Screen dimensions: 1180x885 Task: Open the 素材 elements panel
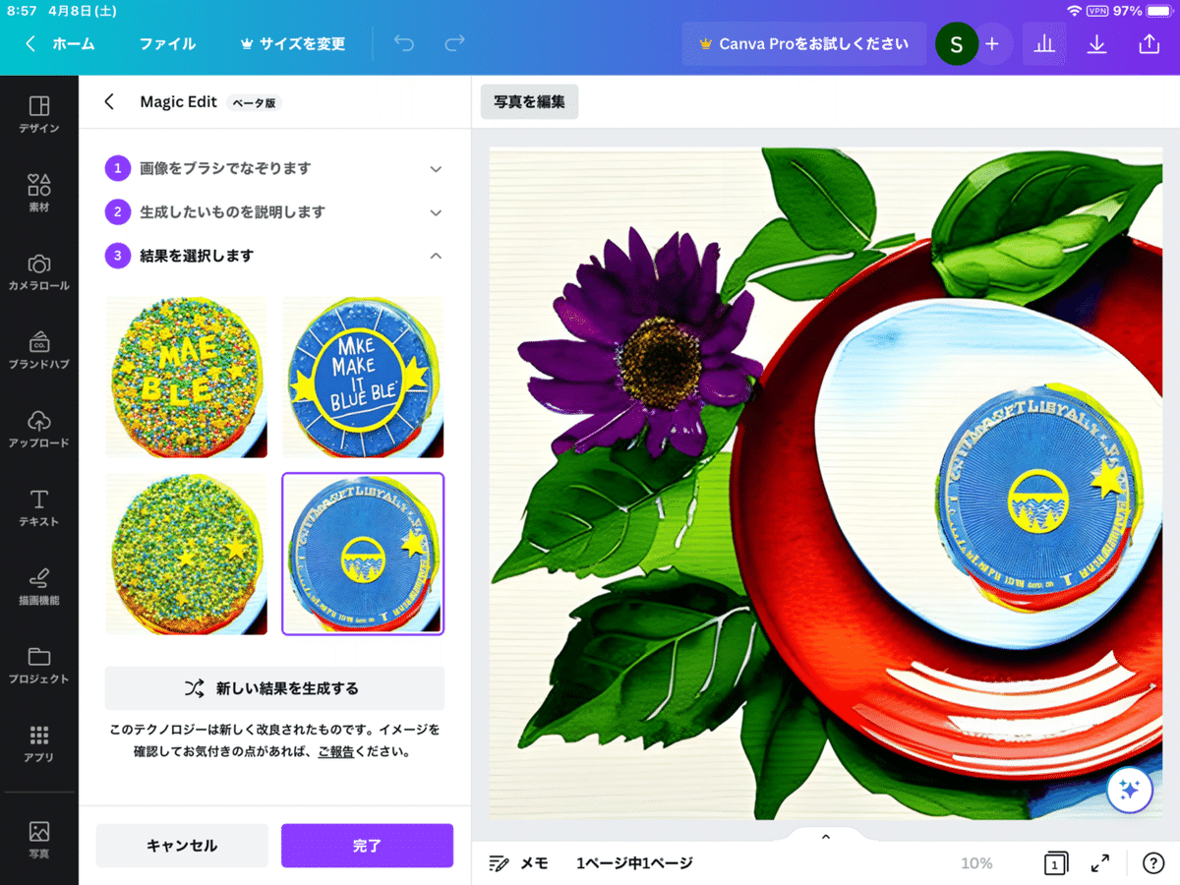tap(39, 193)
